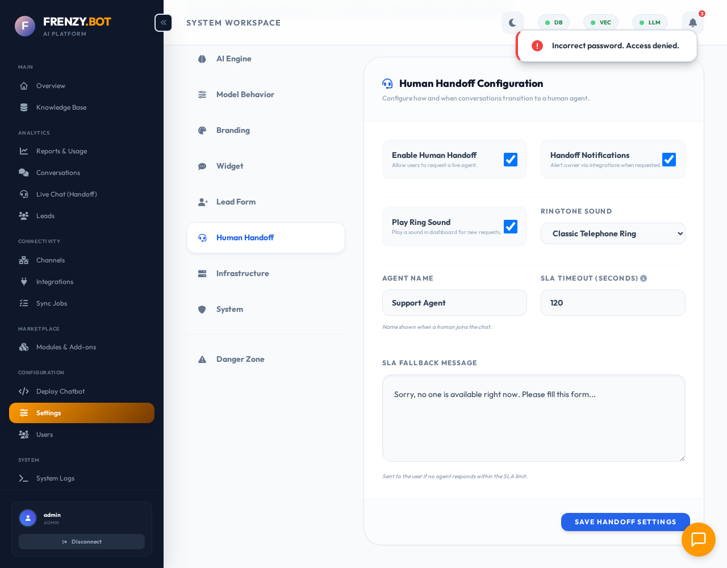Select the Knowledge Base sidebar icon
Screen dimensions: 727x568
tap(23, 107)
